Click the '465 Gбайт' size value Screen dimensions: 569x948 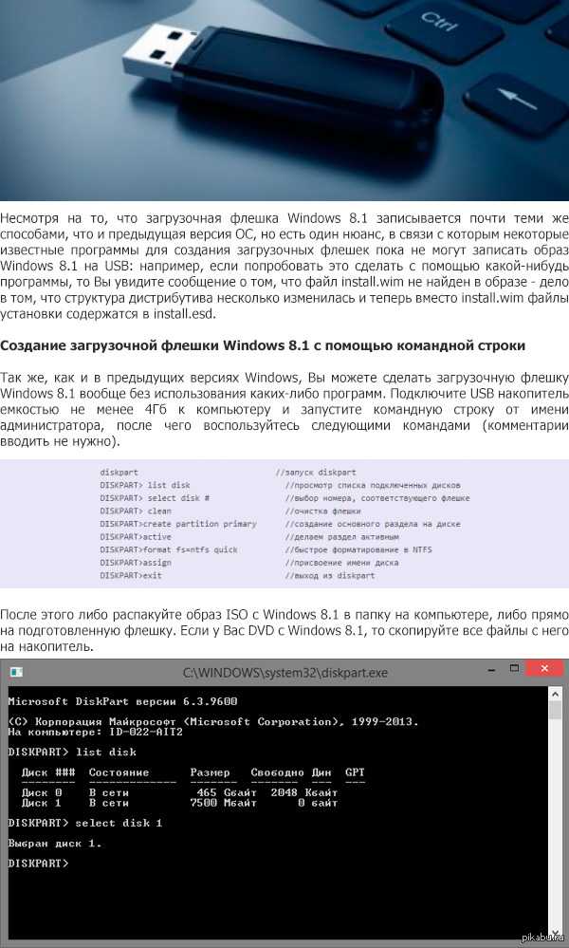(x=227, y=792)
